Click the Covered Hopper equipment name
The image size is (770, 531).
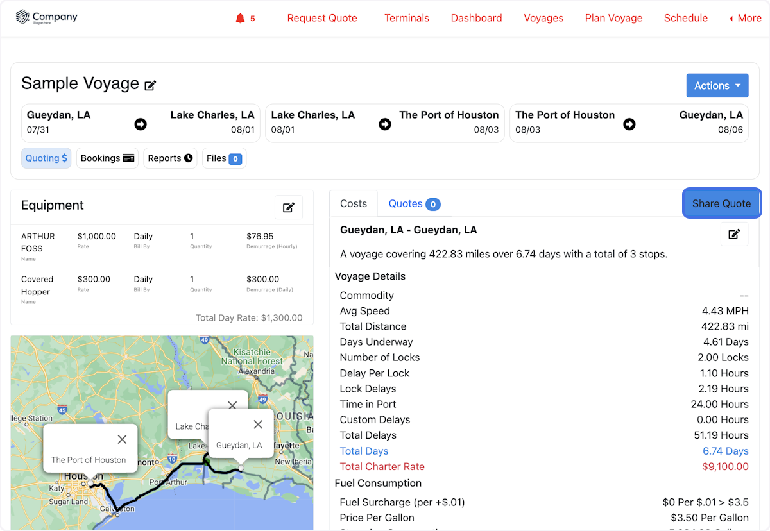[37, 285]
